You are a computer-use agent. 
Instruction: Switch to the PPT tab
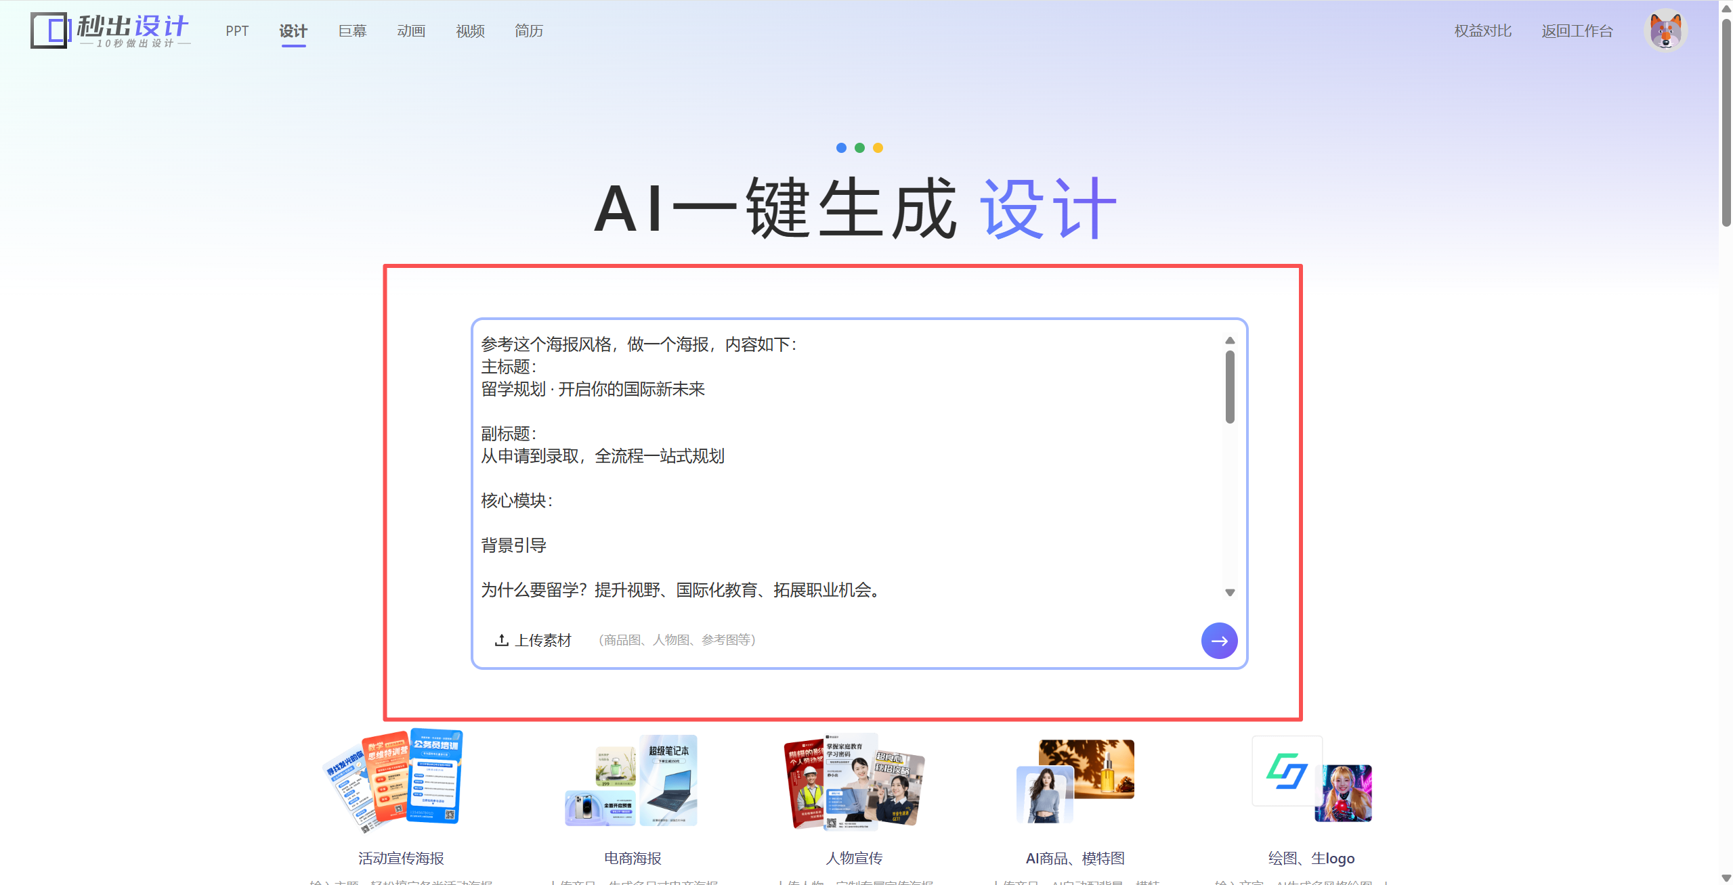pos(237,31)
